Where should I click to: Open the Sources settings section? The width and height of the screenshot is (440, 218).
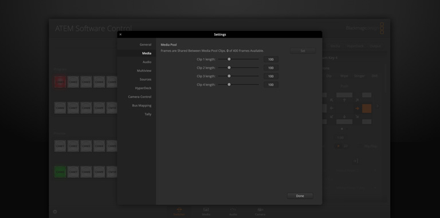tap(146, 80)
